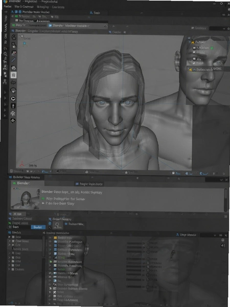
Task: Click the globe icon in viewport bottom bar
Action: click(87, 172)
